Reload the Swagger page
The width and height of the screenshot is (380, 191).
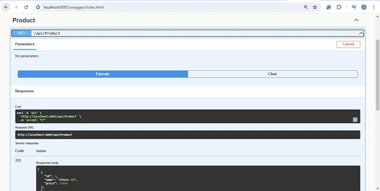tap(26, 7)
